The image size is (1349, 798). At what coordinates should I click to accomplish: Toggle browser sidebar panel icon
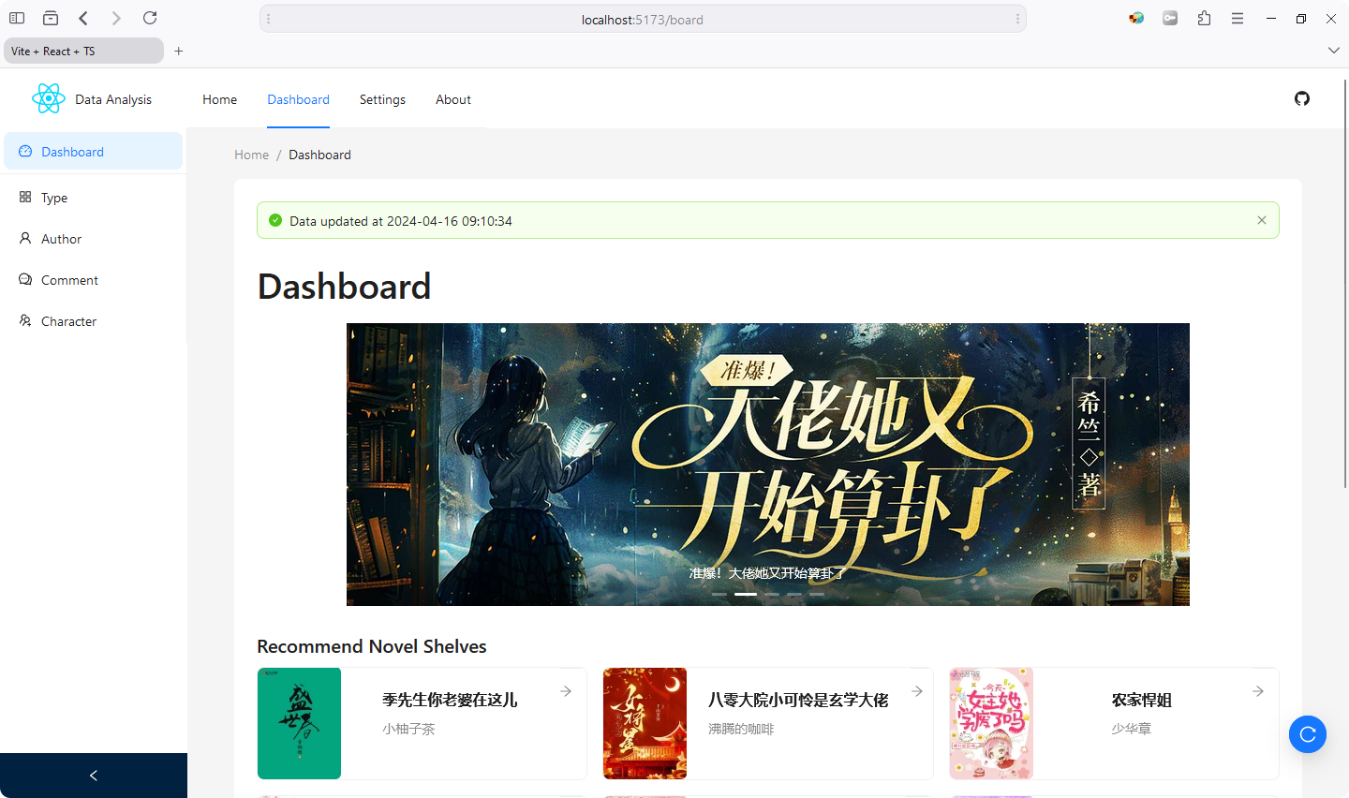17,18
